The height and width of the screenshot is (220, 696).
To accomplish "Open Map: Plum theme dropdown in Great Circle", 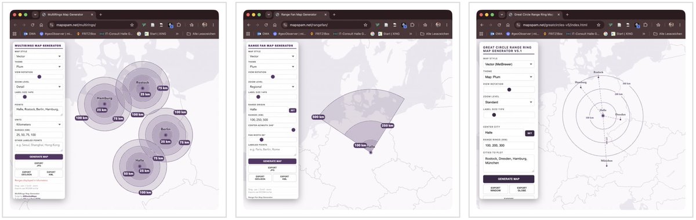I will pos(509,77).
